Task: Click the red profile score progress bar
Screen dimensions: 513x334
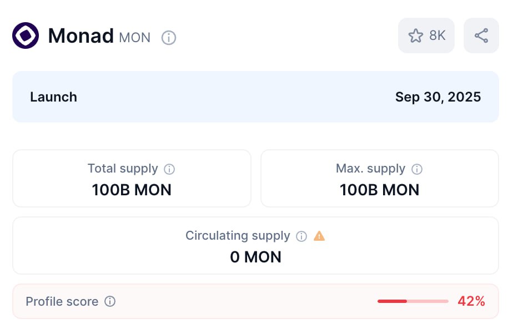Action: pos(413,301)
